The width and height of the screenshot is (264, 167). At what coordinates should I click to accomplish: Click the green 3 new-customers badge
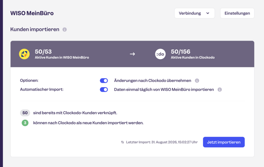click(25, 123)
